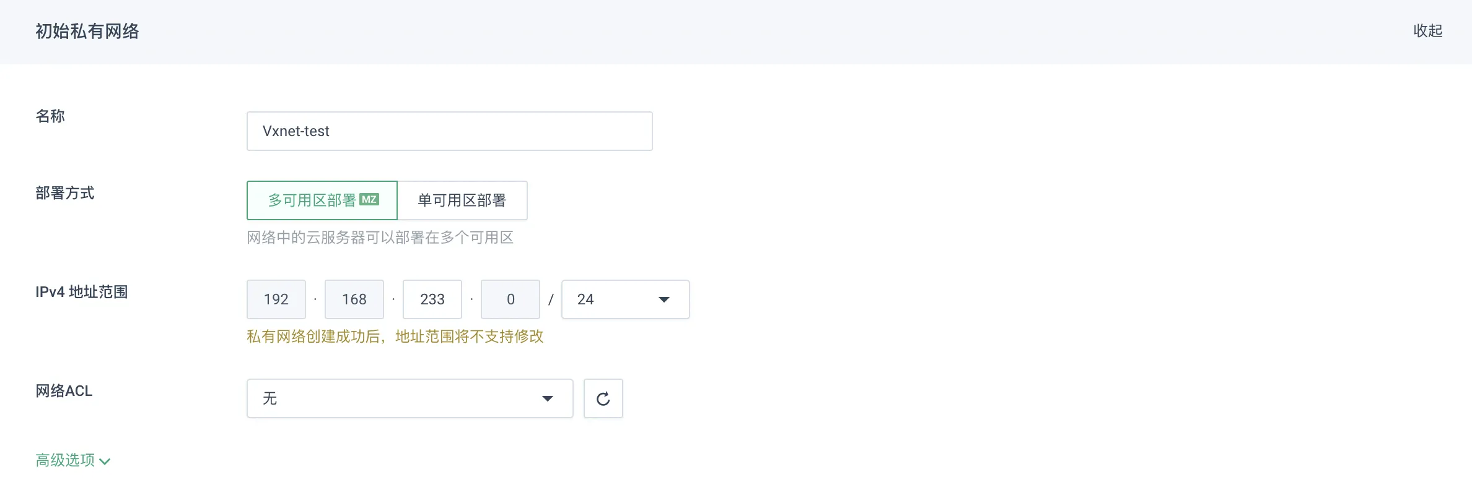Click the 部署方式 label
The width and height of the screenshot is (1472, 485).
point(65,193)
